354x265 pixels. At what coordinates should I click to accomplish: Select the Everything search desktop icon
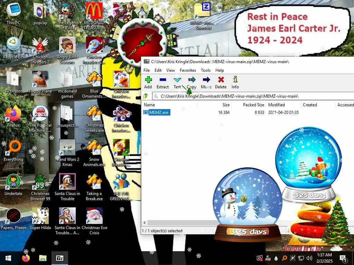(x=13, y=151)
